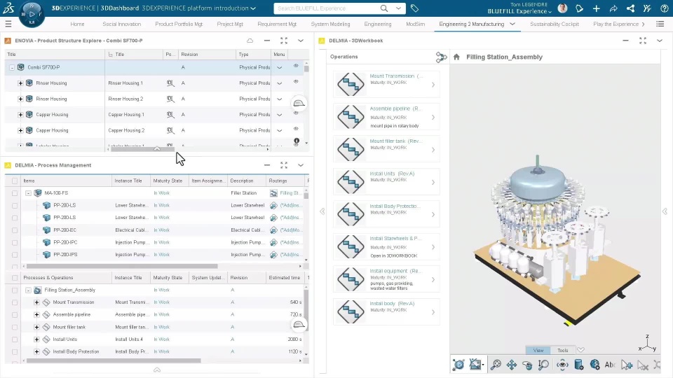Collapse the Operations panel left arrow
The height and width of the screenshot is (378, 673).
click(x=322, y=211)
